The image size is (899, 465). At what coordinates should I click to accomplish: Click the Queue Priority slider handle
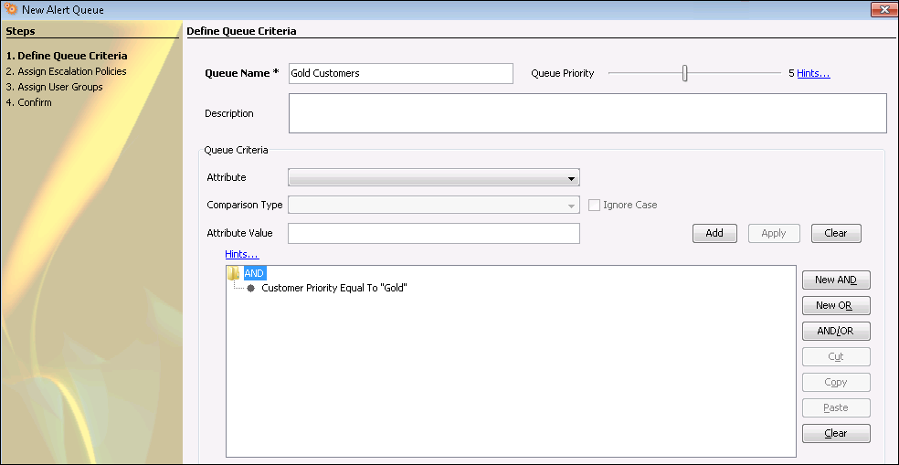click(684, 73)
